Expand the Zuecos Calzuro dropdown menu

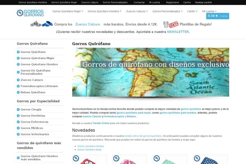coord(137,11)
